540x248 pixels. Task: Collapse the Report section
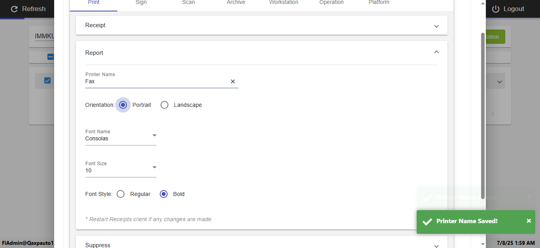tap(436, 52)
